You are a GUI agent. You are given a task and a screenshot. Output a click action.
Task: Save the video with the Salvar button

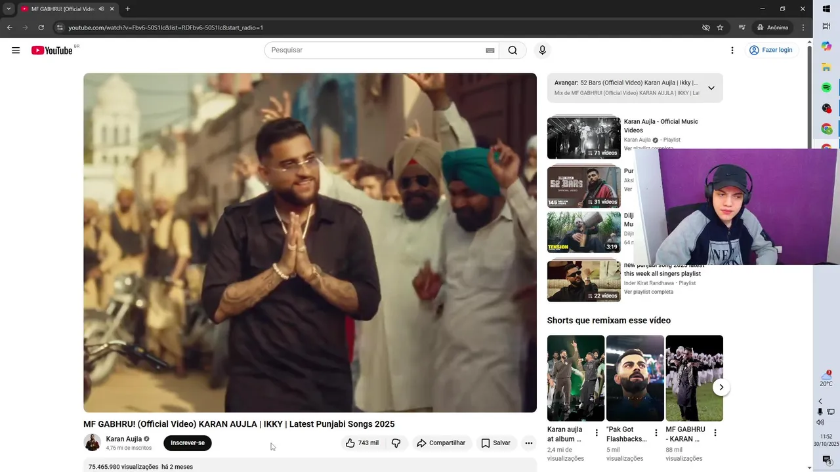click(495, 443)
